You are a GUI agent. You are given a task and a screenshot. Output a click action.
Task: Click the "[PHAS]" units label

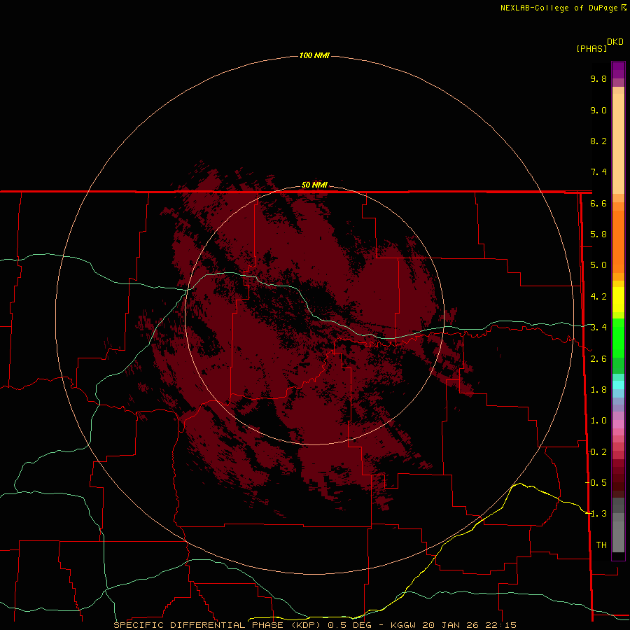[591, 48]
